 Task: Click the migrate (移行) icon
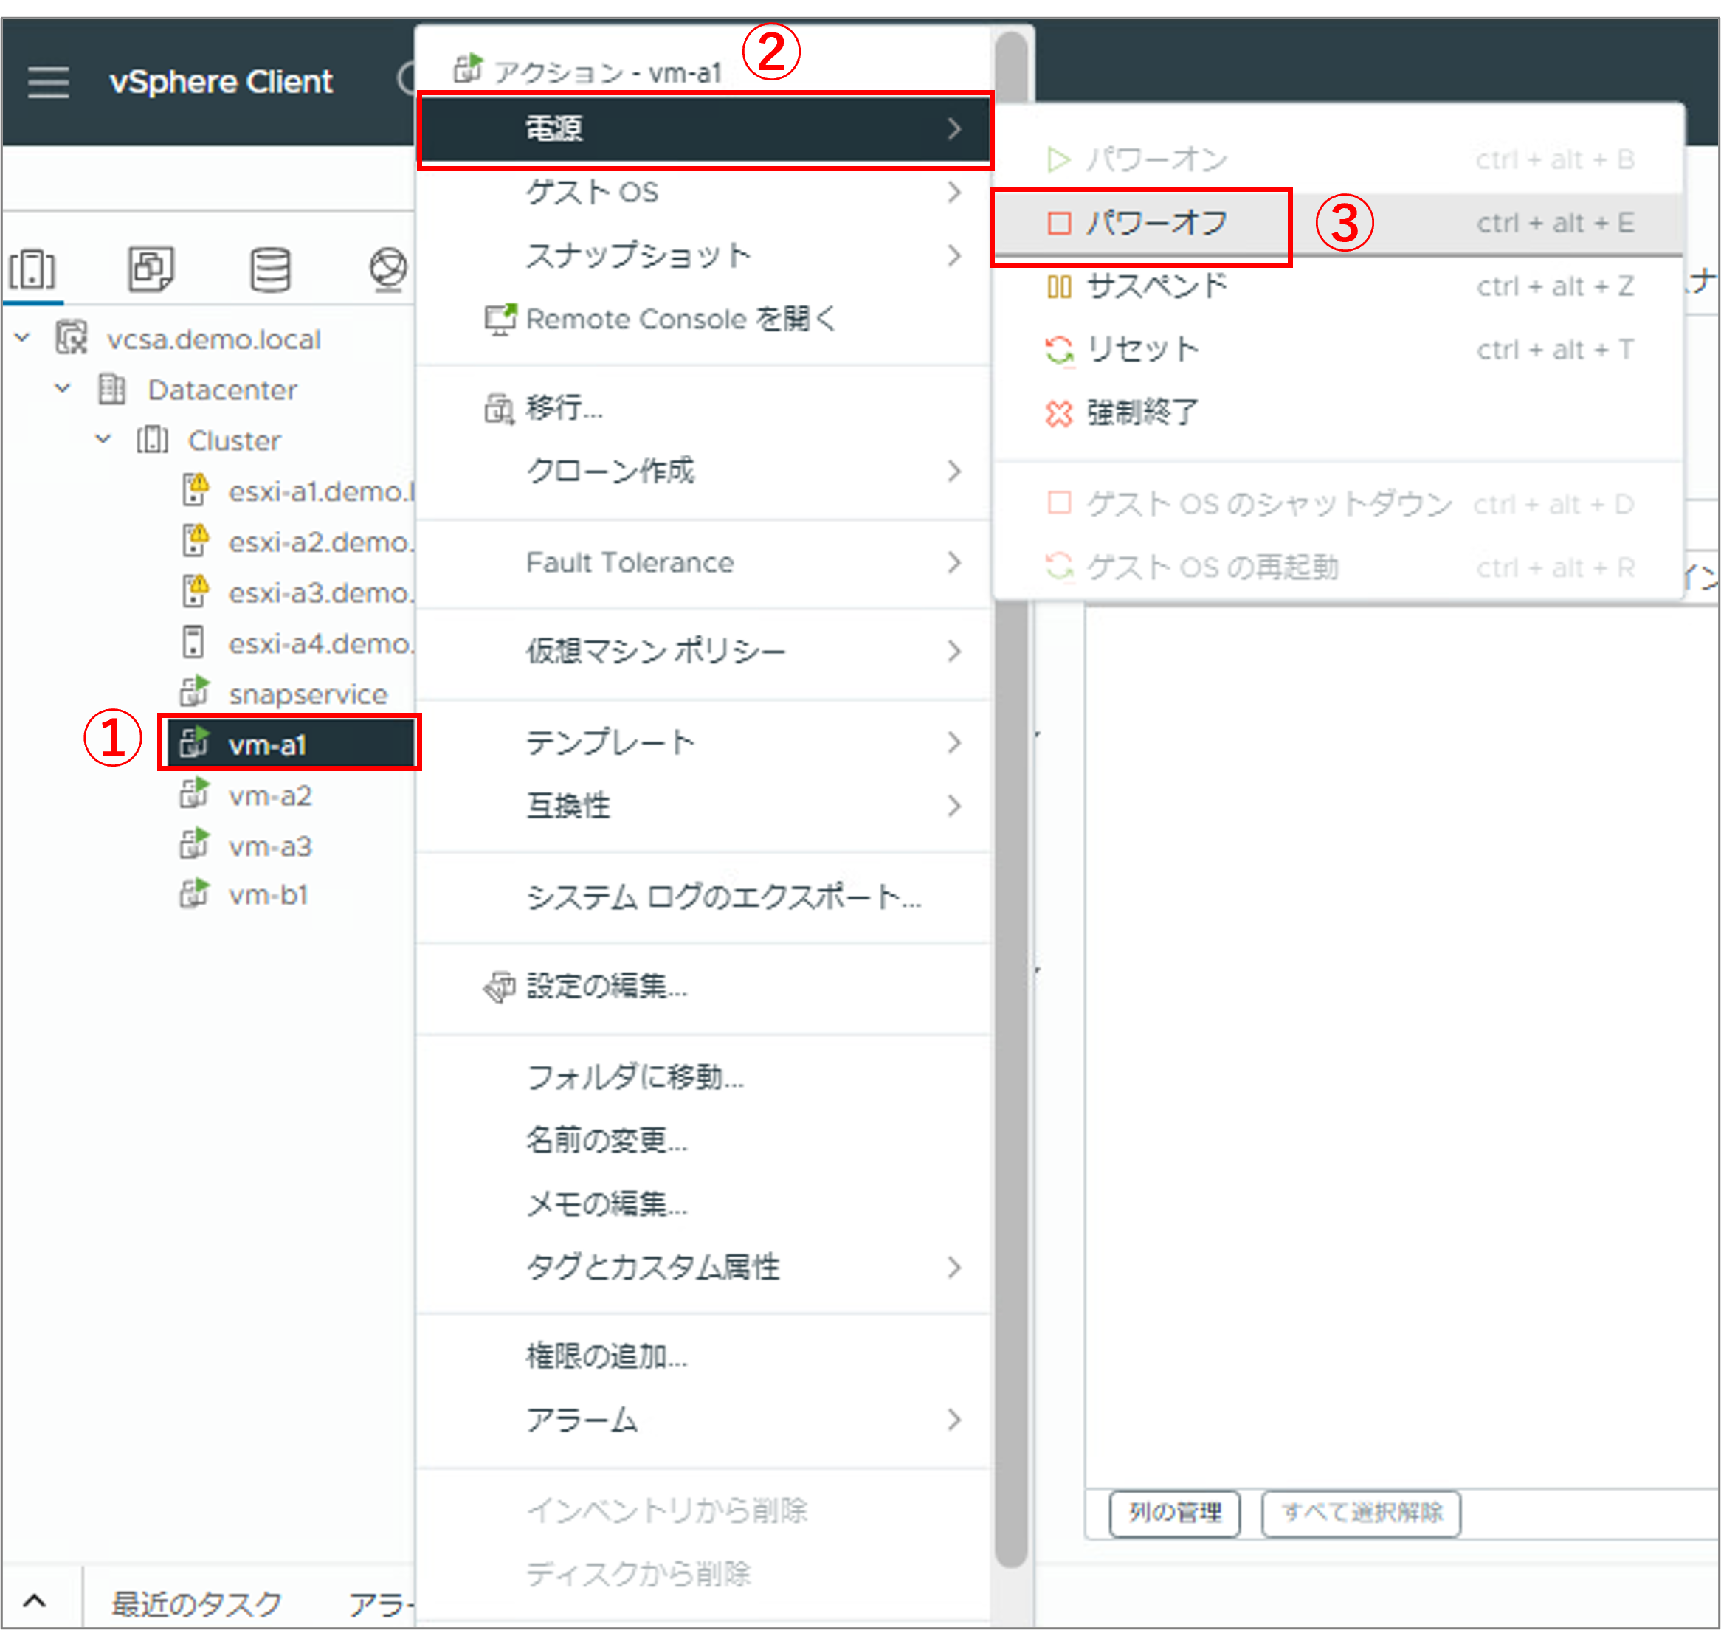click(500, 408)
